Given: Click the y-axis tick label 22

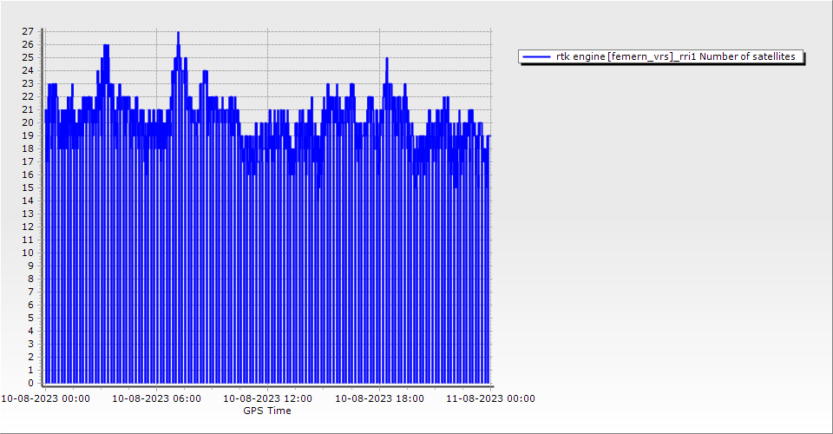Looking at the screenshot, I should click(x=28, y=96).
